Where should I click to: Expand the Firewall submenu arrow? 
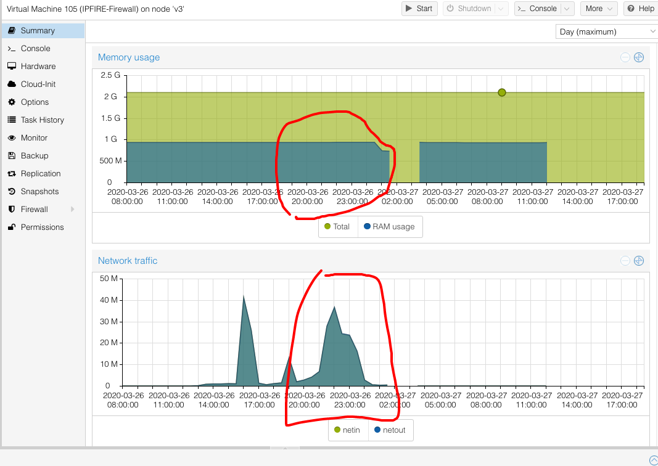pyautogui.click(x=73, y=210)
